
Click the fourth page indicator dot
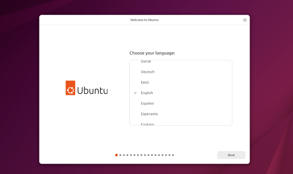click(127, 155)
